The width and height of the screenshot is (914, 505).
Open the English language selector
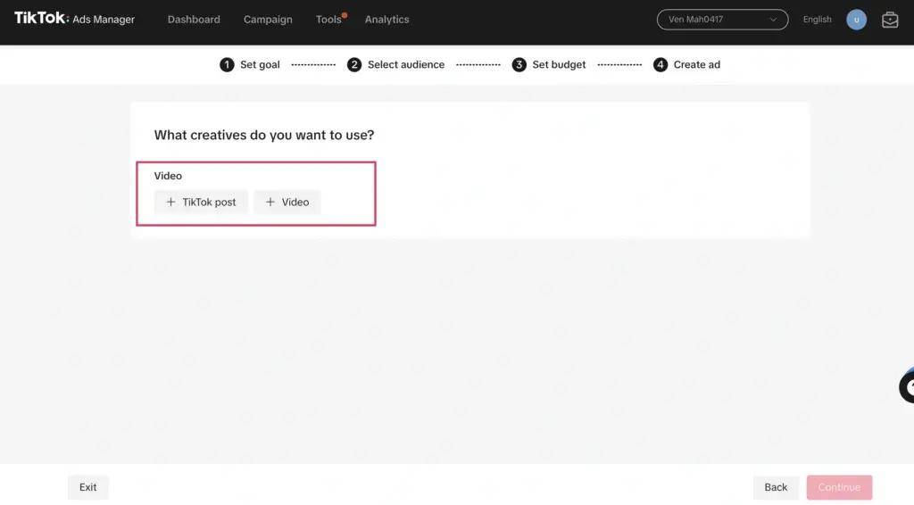817,20
